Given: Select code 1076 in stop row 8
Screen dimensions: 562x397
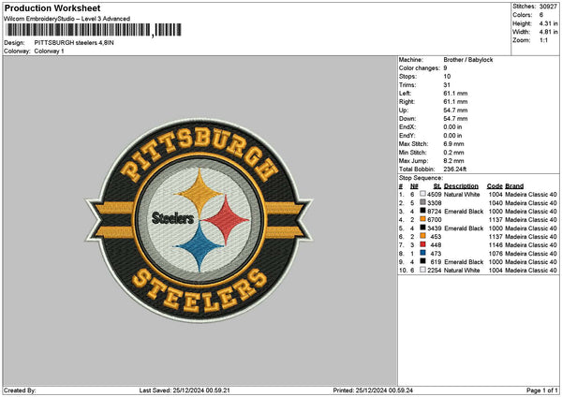Looking at the screenshot, I should click(x=495, y=254).
